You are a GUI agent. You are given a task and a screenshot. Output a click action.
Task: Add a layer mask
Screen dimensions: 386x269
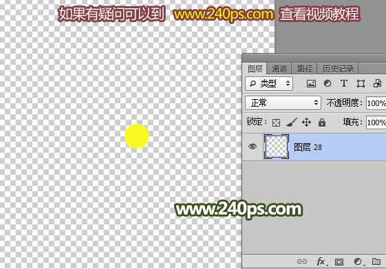tap(339, 262)
